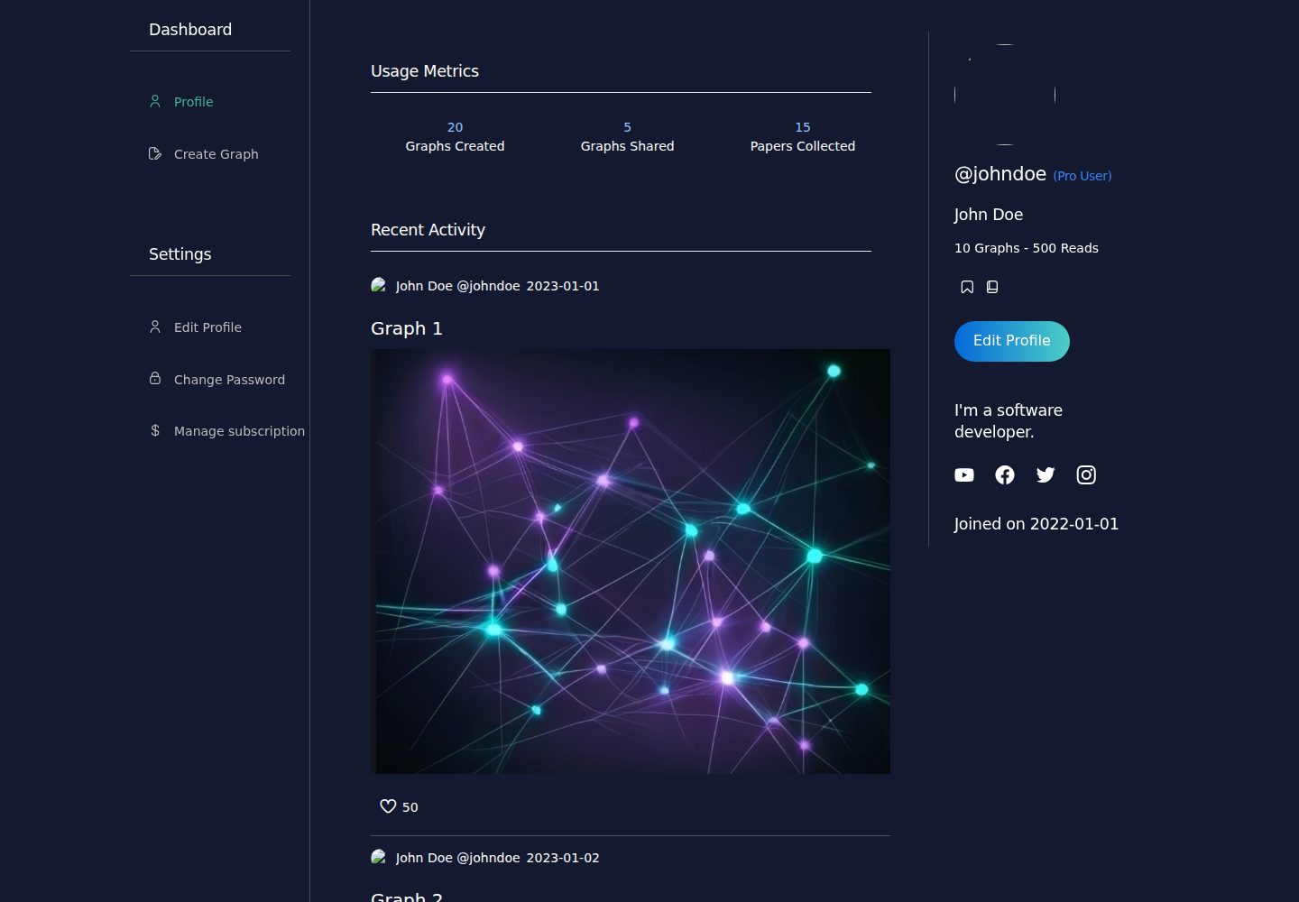Viewport: 1299px width, 902px height.
Task: Click the bookmark icon under profile stats
Action: pyautogui.click(x=967, y=287)
